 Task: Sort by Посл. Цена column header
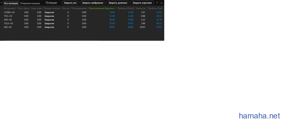(x=23, y=8)
